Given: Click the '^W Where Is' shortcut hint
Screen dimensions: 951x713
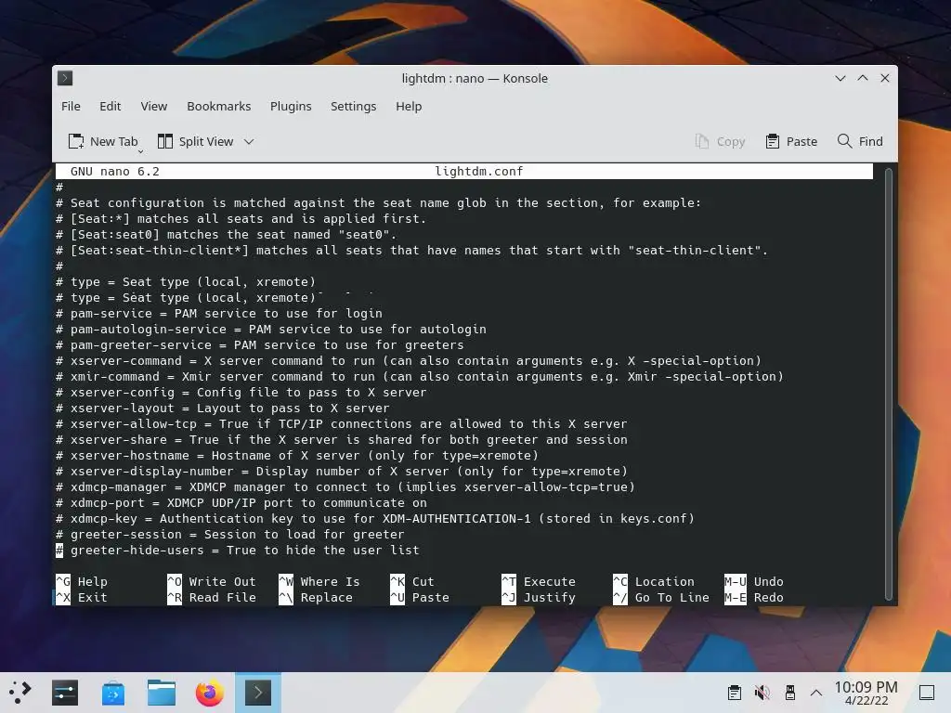Looking at the screenshot, I should [x=319, y=581].
